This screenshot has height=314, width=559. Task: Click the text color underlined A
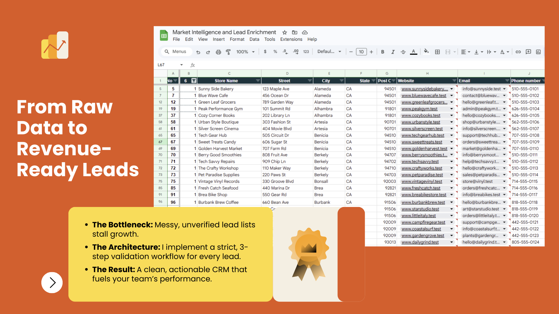click(413, 52)
